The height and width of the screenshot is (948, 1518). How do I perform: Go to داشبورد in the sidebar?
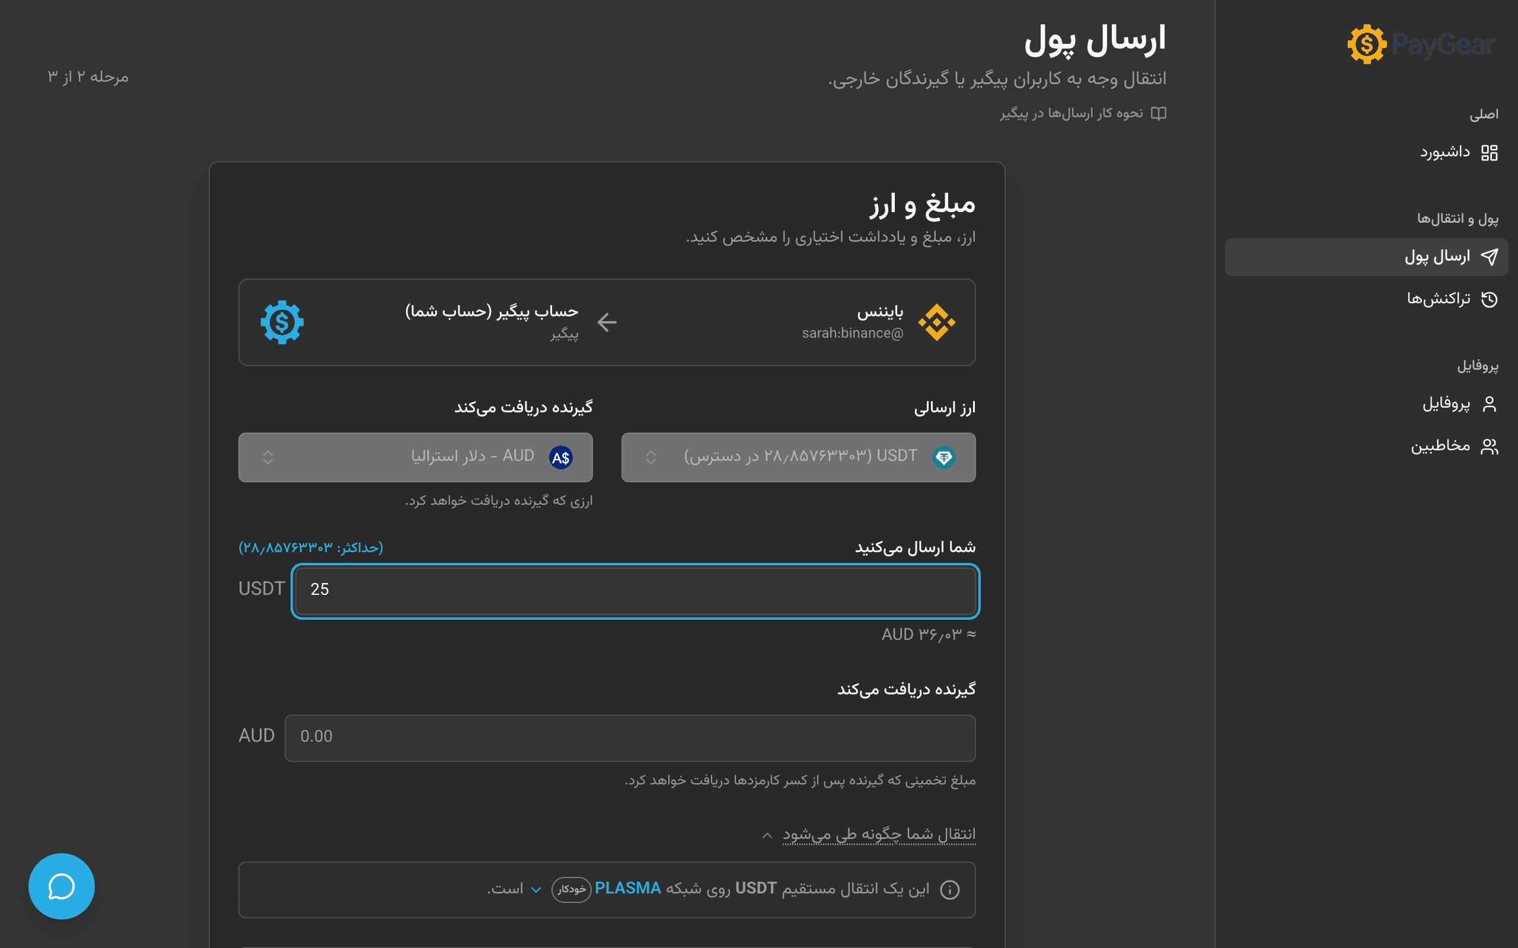(x=1366, y=153)
